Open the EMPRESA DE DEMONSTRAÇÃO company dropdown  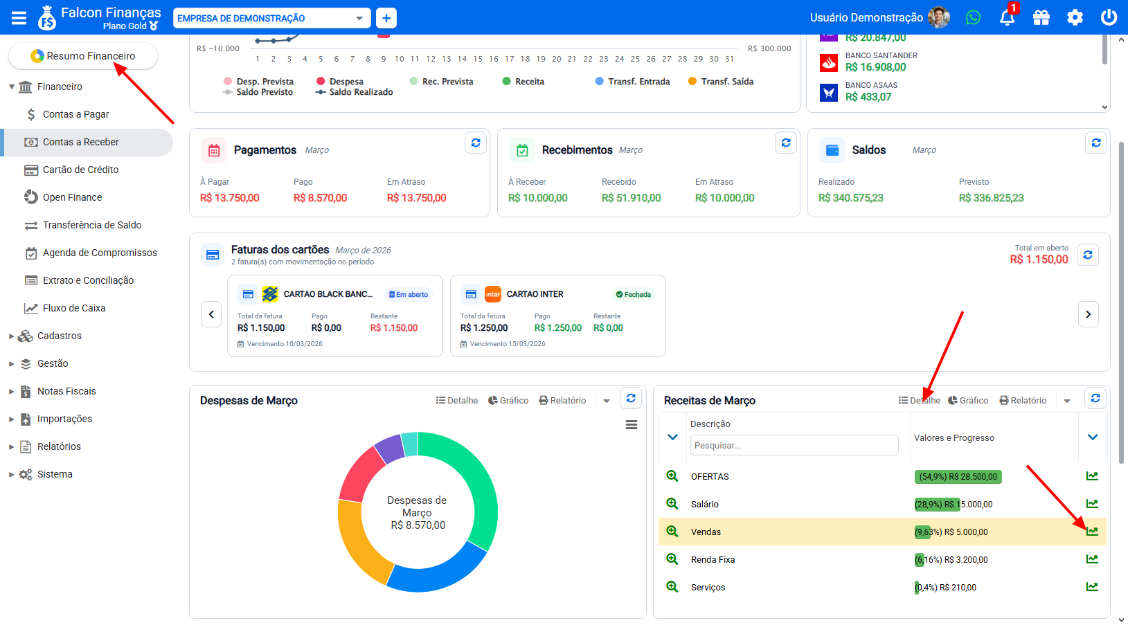pos(271,18)
